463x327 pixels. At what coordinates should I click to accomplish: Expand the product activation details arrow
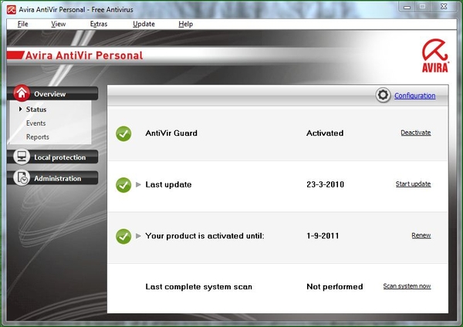click(x=138, y=236)
